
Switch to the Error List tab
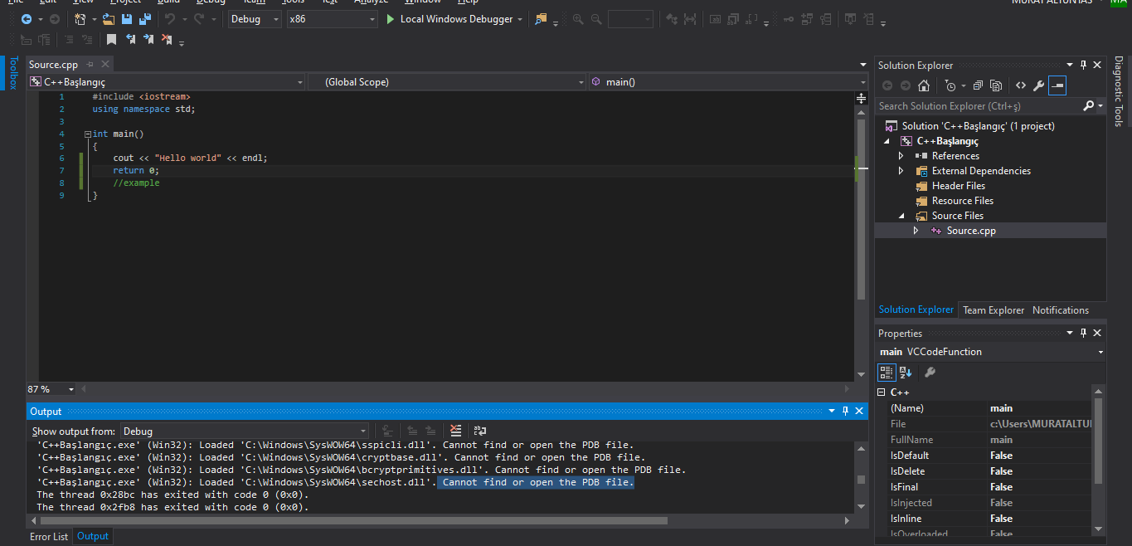click(49, 537)
